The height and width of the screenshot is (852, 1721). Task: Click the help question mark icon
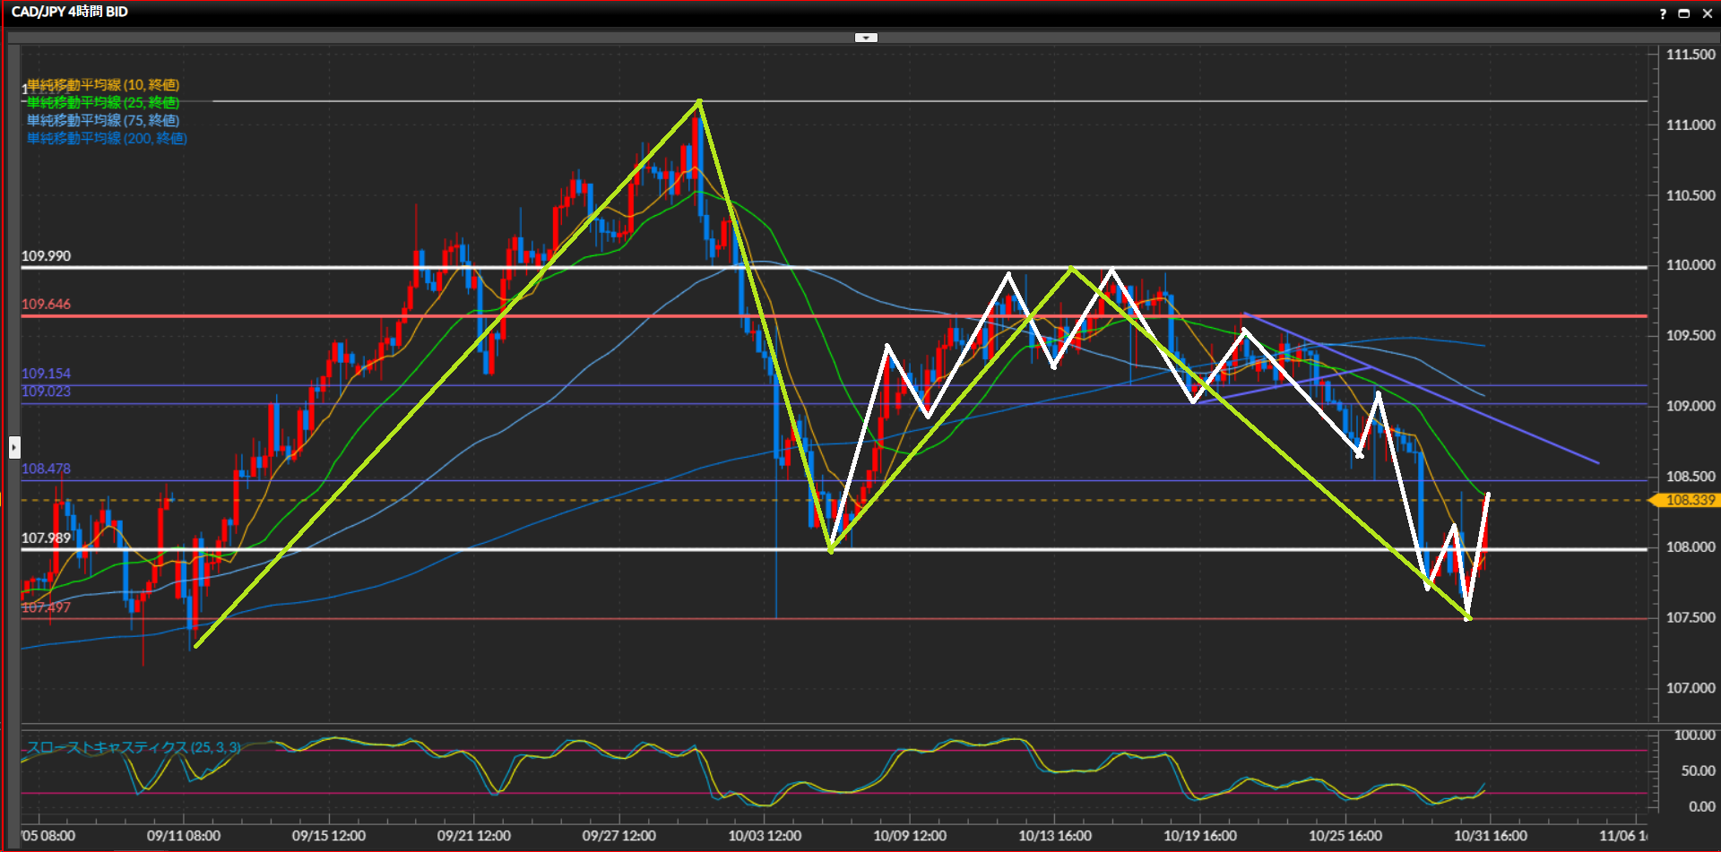pos(1663,13)
